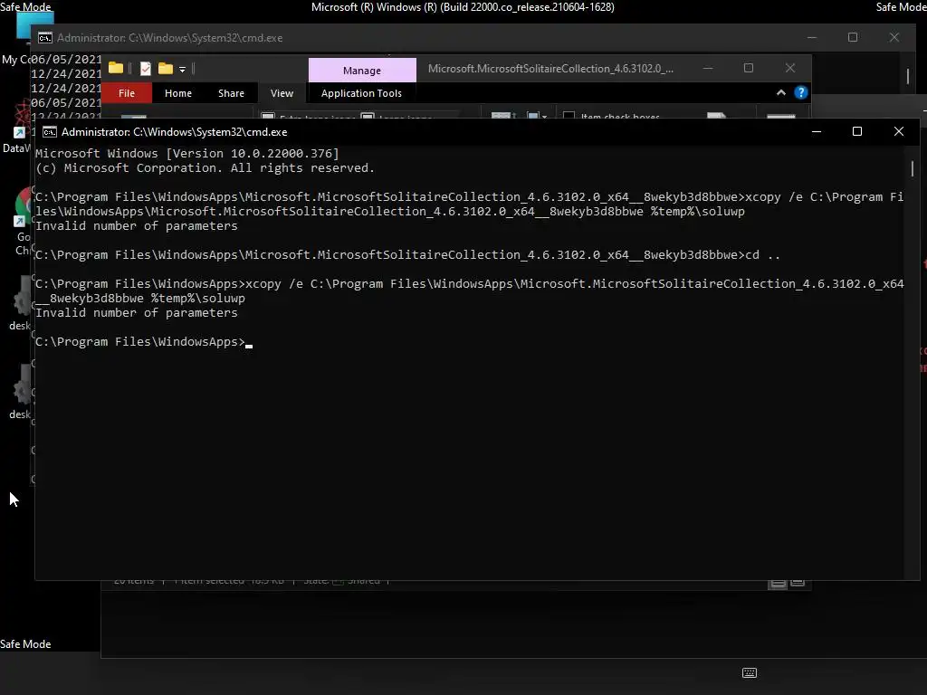The height and width of the screenshot is (695, 927).
Task: Minimize the front cmd.exe window
Action: pyautogui.click(x=817, y=131)
